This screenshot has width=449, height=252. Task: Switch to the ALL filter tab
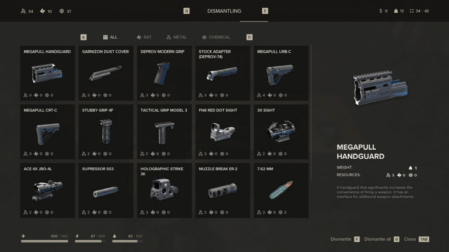point(110,37)
